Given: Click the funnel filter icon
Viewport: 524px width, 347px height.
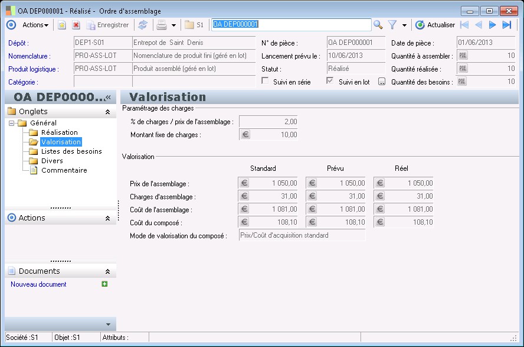Looking at the screenshot, I should click(x=392, y=25).
